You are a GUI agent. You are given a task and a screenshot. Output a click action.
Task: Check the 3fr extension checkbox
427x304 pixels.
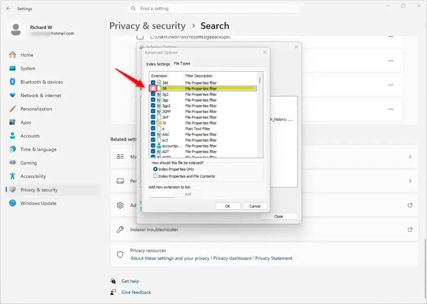153,88
